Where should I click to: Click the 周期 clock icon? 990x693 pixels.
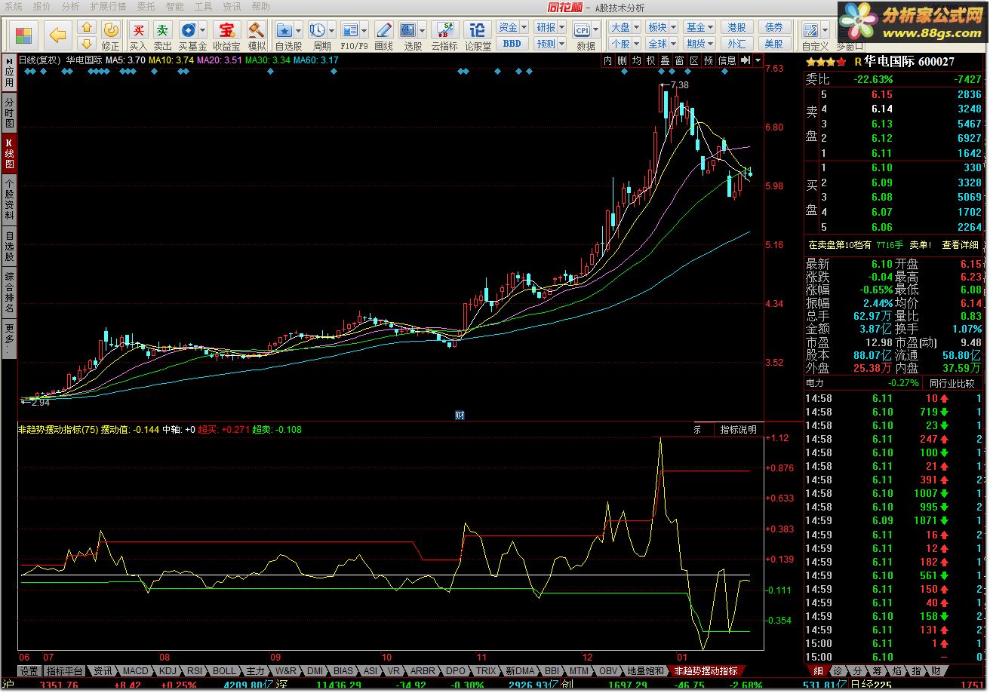pyautogui.click(x=317, y=30)
